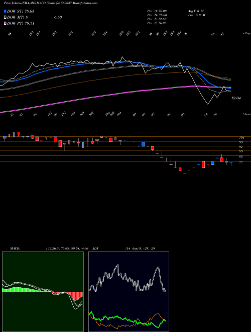This screenshot has width=251, height=332.
Task: Click the 12.04 value beside the EMA chart
Action: coord(236,98)
